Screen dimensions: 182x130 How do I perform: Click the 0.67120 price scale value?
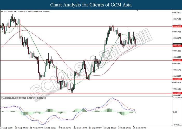[x=177, y=19]
